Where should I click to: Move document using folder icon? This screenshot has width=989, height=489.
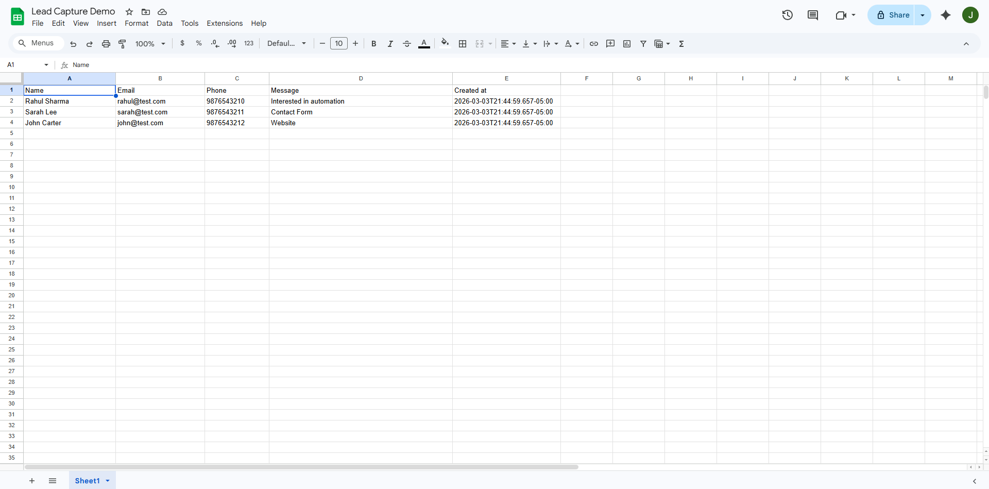[146, 12]
